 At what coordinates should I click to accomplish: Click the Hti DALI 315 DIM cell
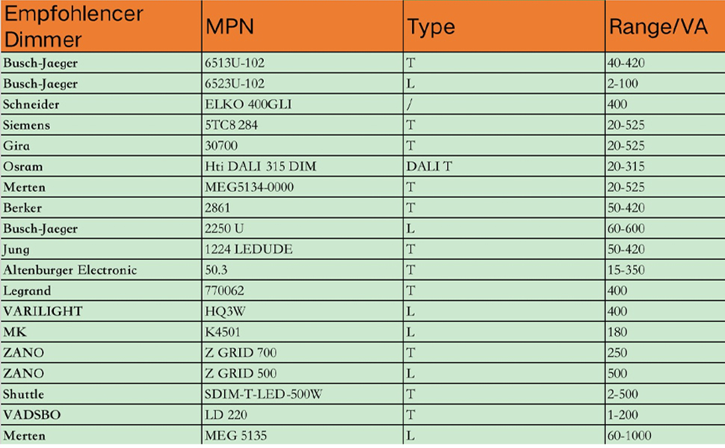pyautogui.click(x=303, y=167)
